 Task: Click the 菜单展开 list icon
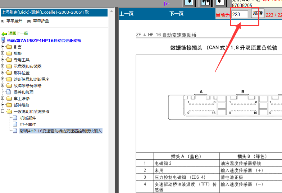tap(2, 22)
